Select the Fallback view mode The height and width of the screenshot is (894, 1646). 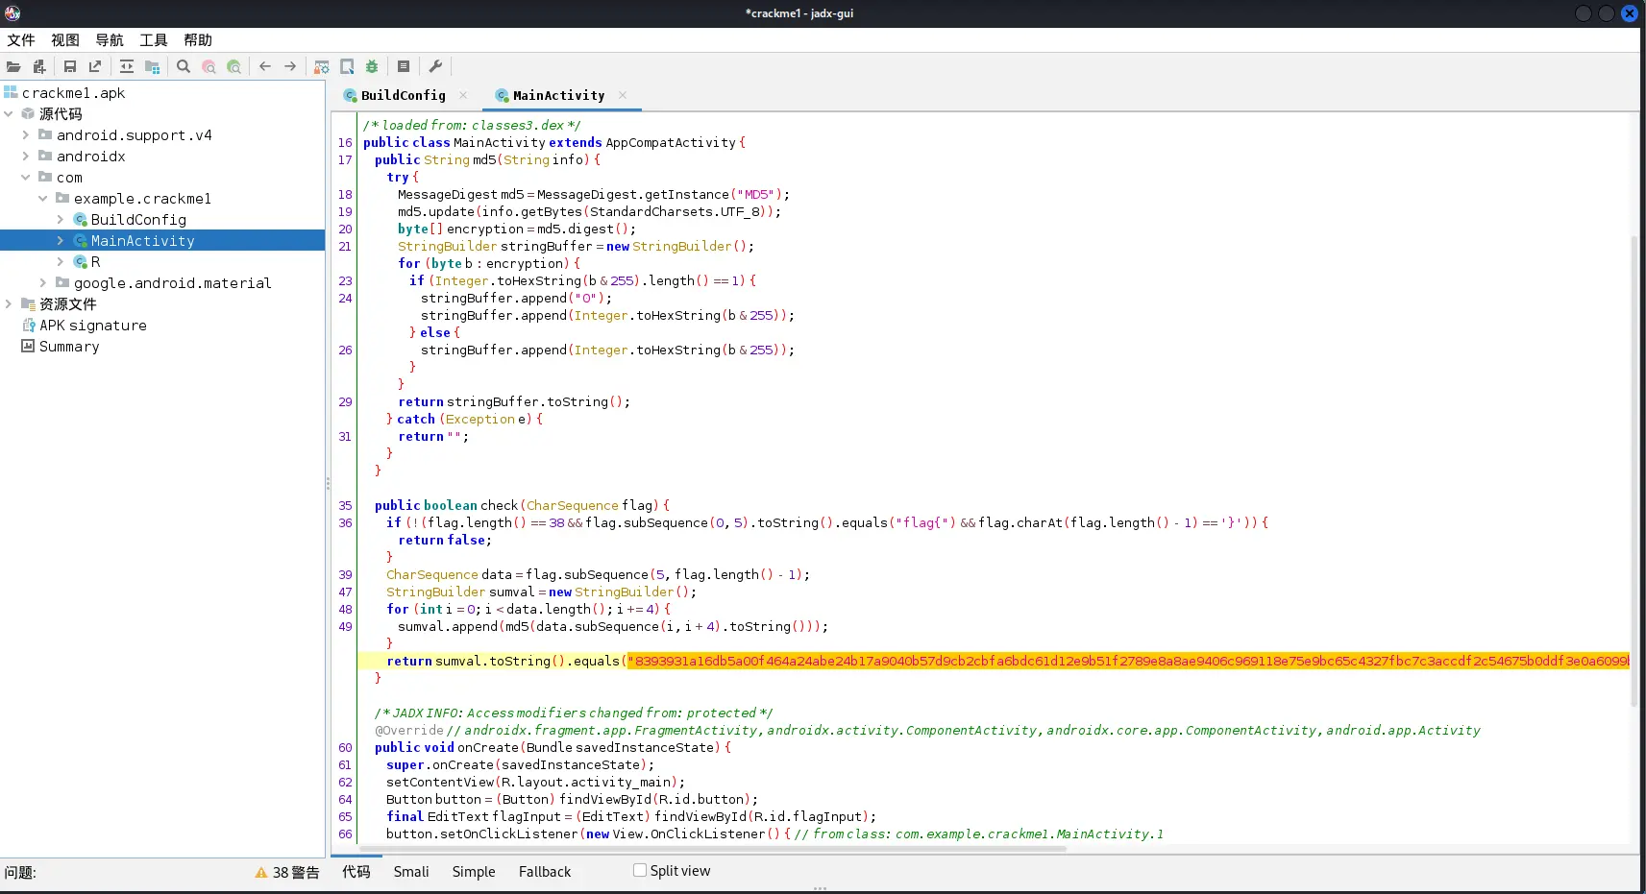pyautogui.click(x=545, y=872)
